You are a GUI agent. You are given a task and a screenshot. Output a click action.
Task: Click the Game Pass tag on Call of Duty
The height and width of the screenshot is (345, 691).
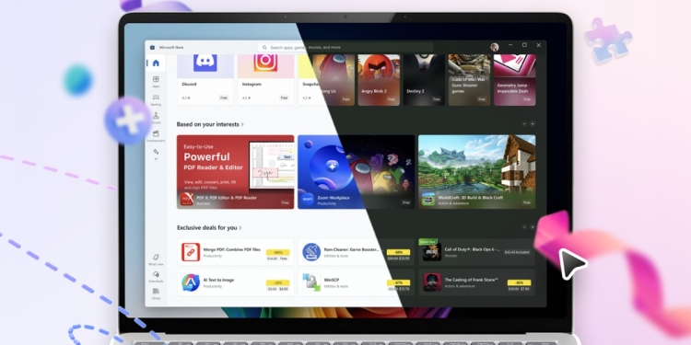point(427,242)
